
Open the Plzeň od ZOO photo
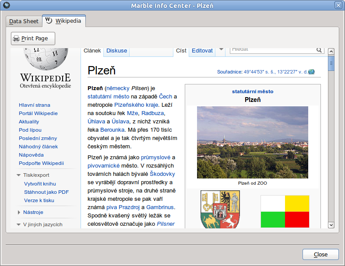coord(252,142)
